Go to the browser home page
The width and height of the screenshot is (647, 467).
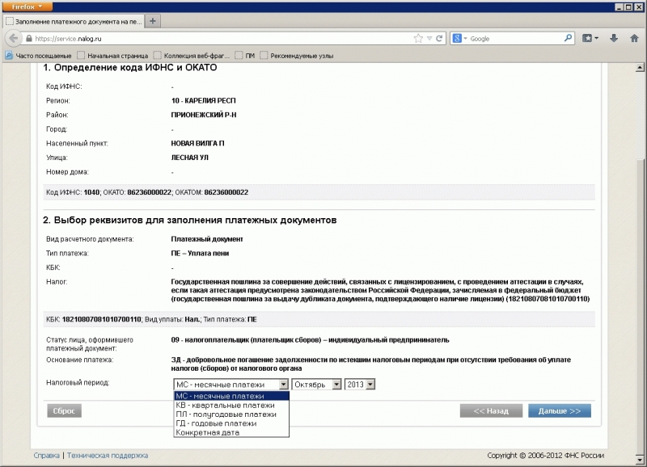[x=636, y=37]
